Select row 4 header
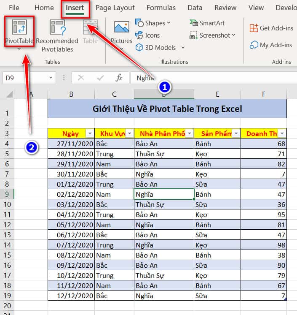The height and width of the screenshot is (315, 297). tap(7, 144)
